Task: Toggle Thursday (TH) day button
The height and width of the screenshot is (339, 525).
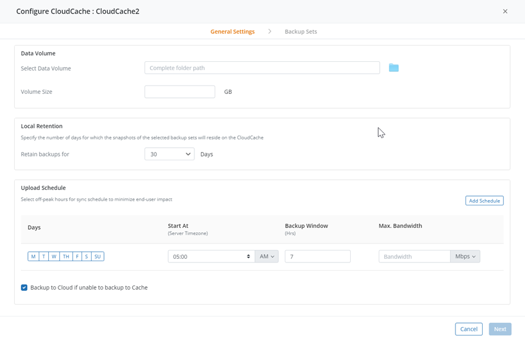Action: (66, 256)
